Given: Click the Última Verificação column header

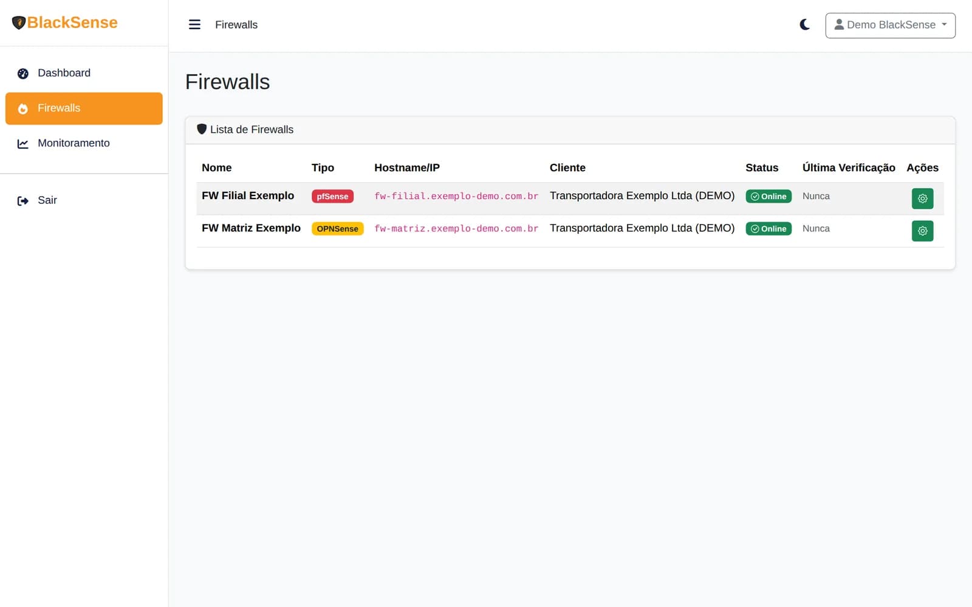Looking at the screenshot, I should pos(849,168).
